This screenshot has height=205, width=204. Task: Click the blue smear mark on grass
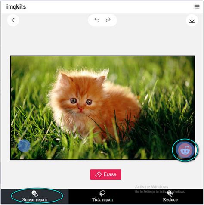pos(24,146)
